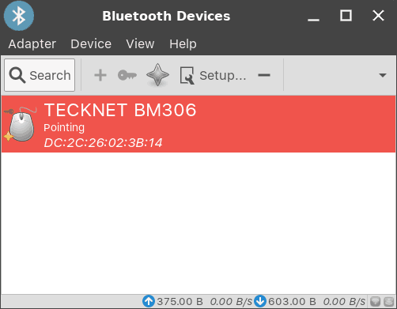
Task: Click the blue upload arrow in the status bar
Action: 149,301
